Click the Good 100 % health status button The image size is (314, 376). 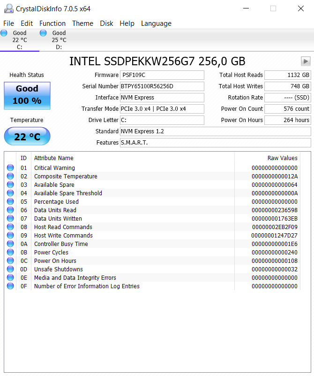tap(27, 95)
